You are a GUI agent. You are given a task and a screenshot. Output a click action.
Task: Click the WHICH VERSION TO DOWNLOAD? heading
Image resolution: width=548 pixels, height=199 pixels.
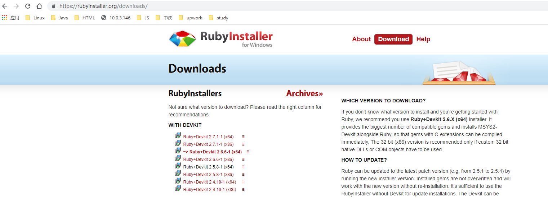click(x=383, y=101)
